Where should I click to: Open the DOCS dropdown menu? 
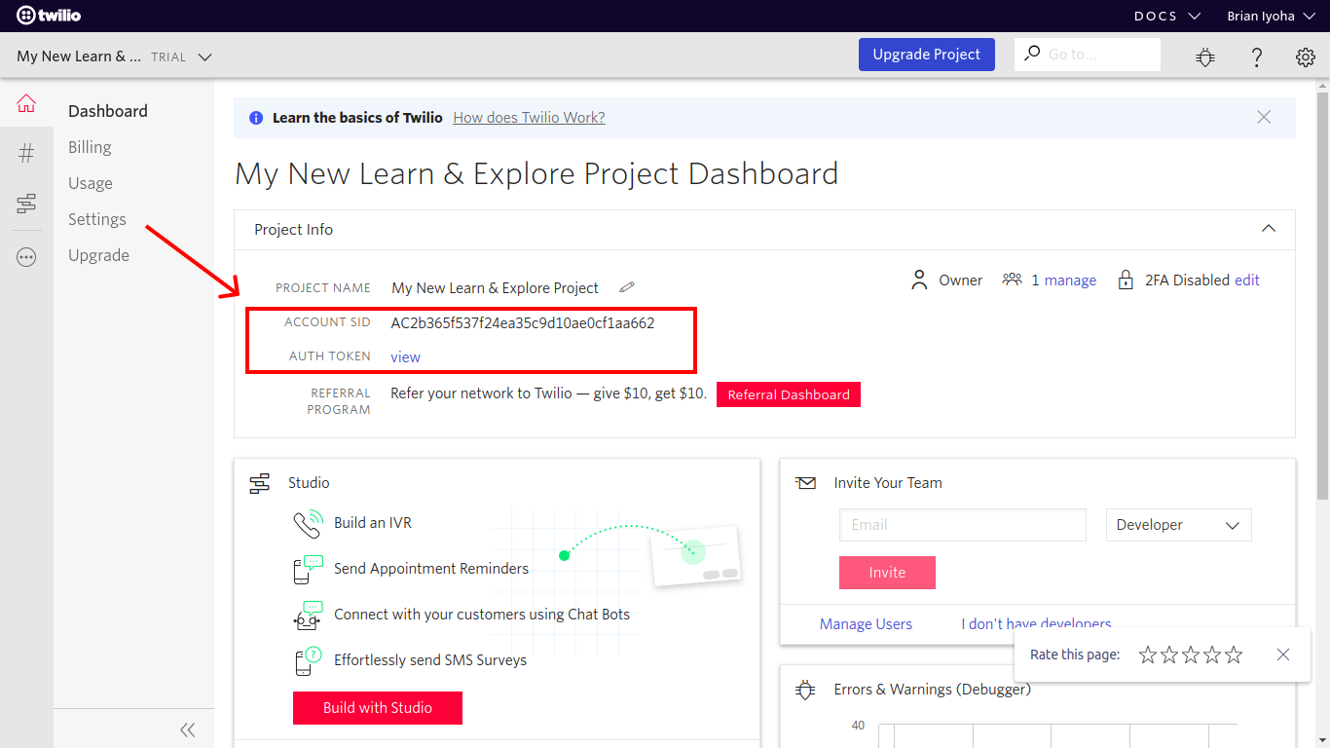coord(1167,16)
